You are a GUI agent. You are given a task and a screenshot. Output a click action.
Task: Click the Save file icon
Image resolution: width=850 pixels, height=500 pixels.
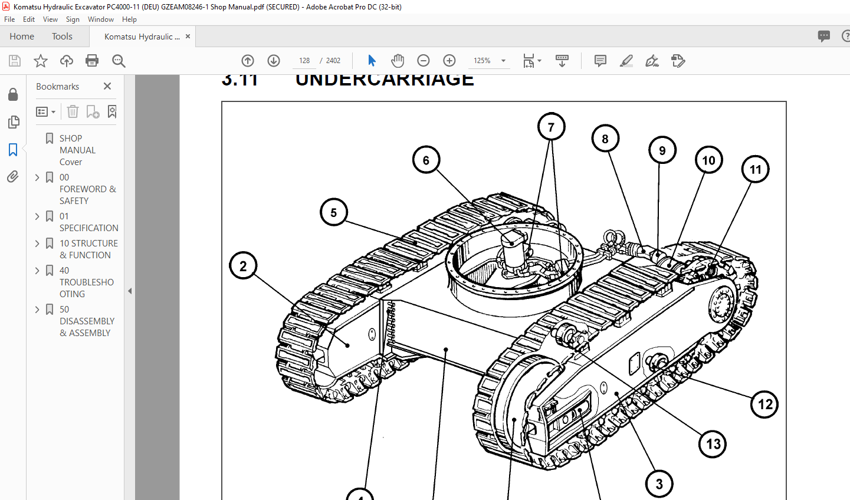pyautogui.click(x=15, y=61)
